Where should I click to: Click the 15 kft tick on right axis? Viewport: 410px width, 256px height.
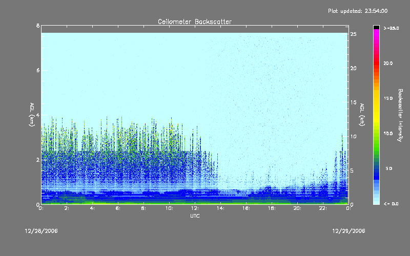pos(353,102)
